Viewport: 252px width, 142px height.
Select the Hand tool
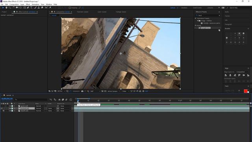click(x=6, y=7)
